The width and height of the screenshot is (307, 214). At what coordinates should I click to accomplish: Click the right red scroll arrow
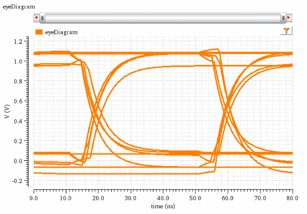(289, 18)
